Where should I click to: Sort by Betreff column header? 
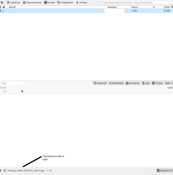[x=12, y=7]
